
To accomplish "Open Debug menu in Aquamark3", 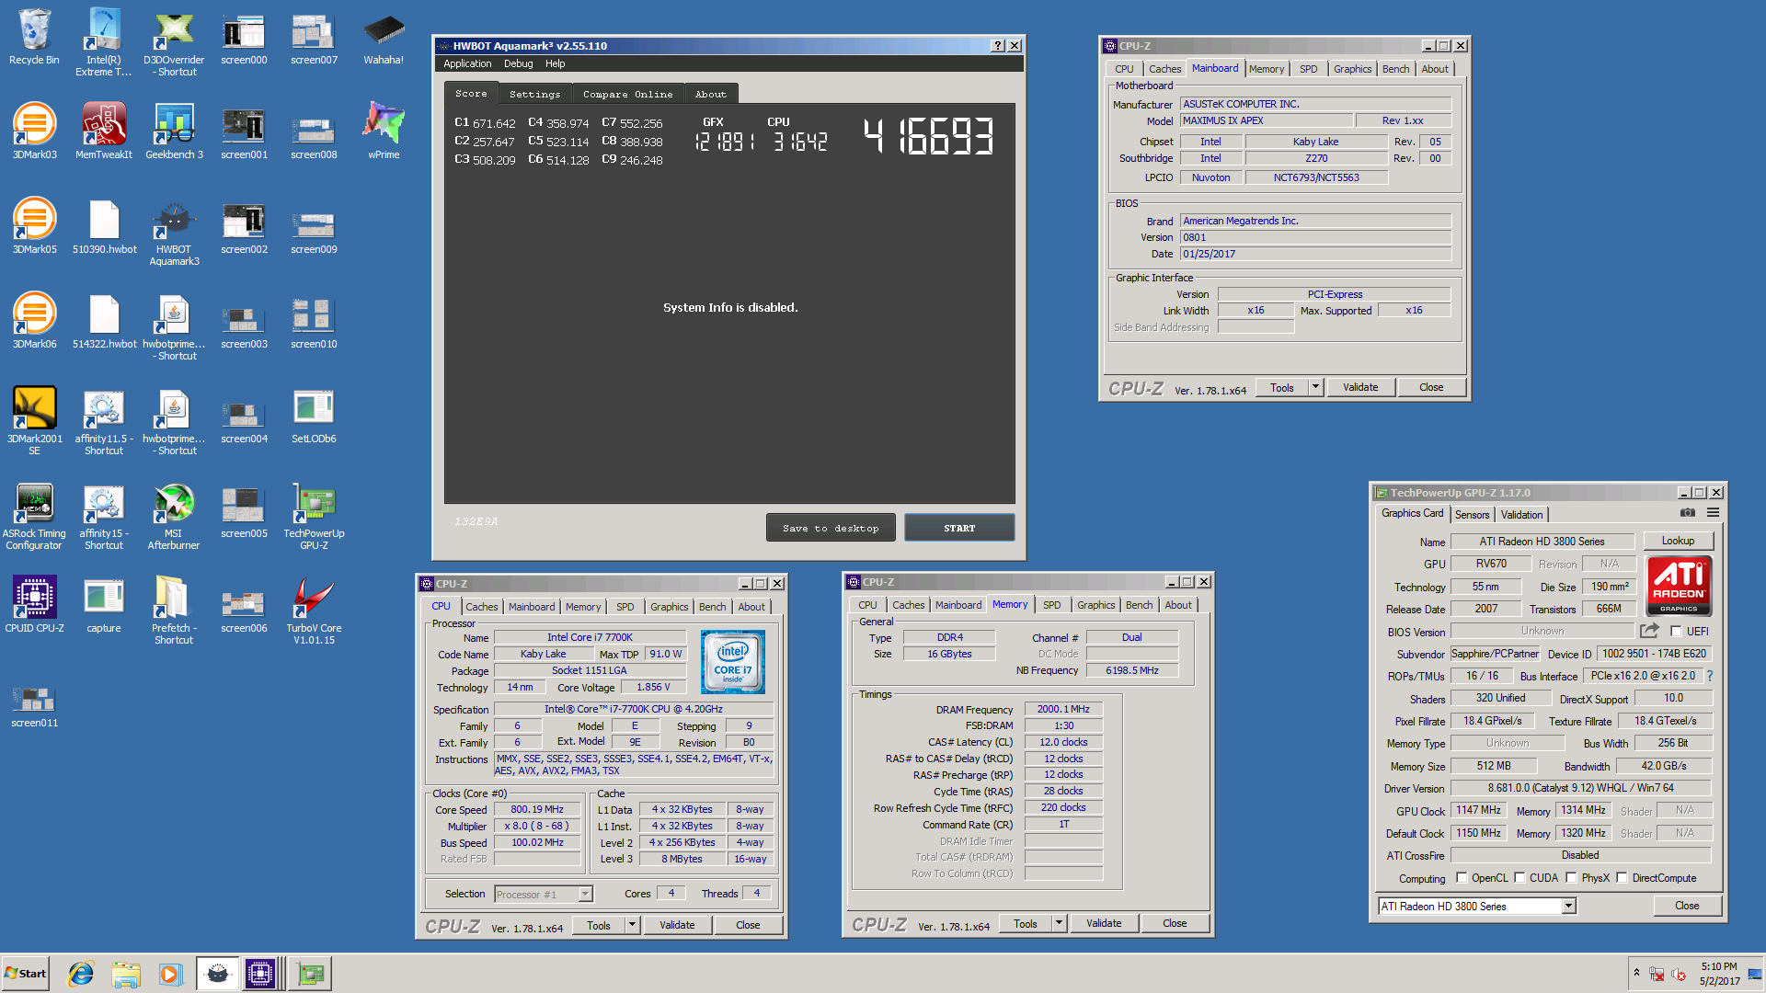I will point(518,63).
